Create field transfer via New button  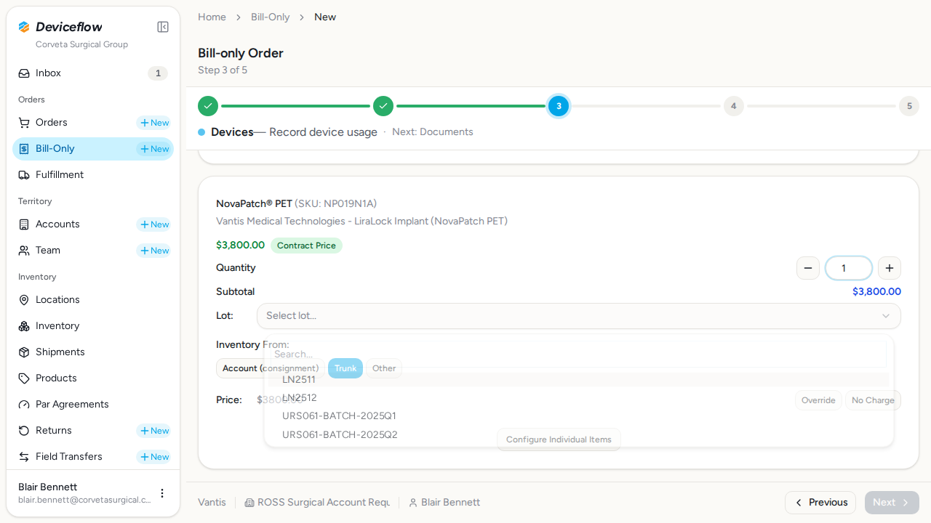click(x=154, y=457)
